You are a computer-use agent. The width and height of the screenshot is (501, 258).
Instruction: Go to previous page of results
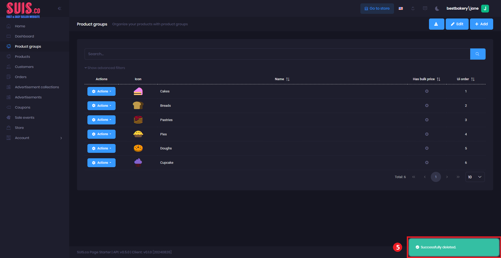point(425,177)
